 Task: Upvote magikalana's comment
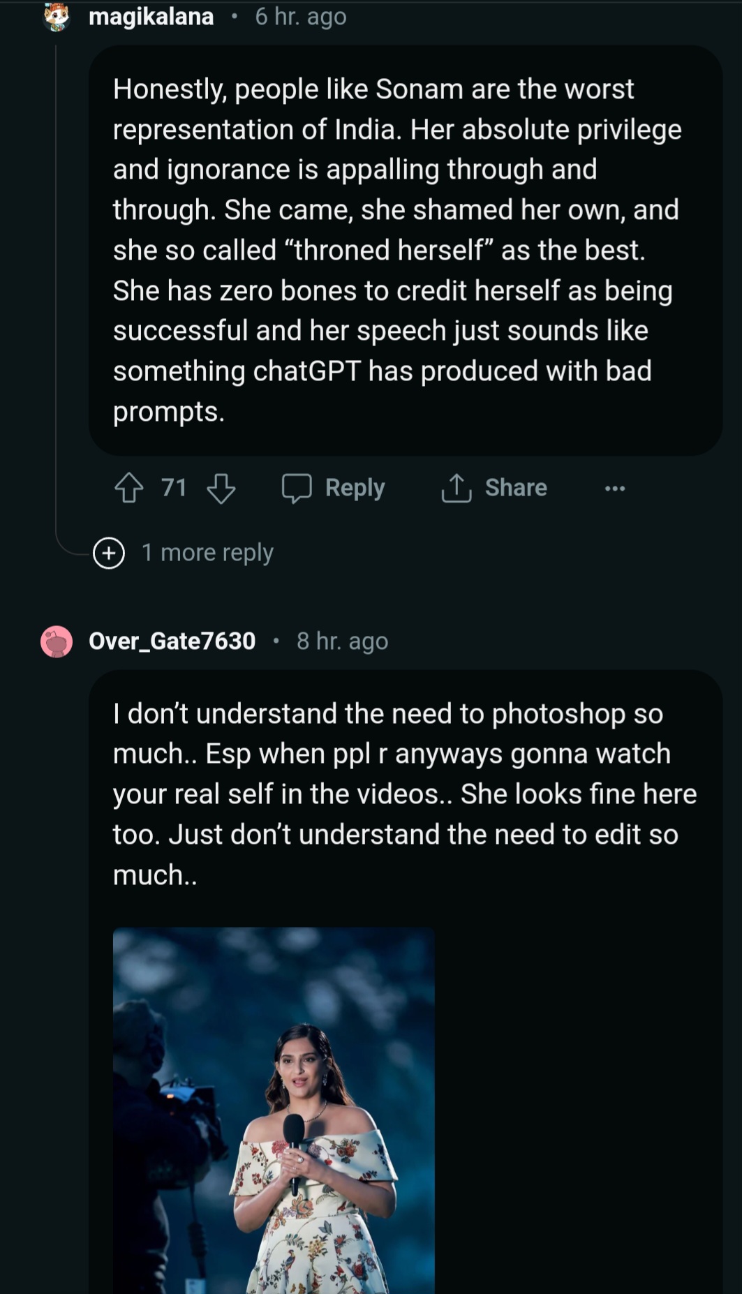coord(128,488)
